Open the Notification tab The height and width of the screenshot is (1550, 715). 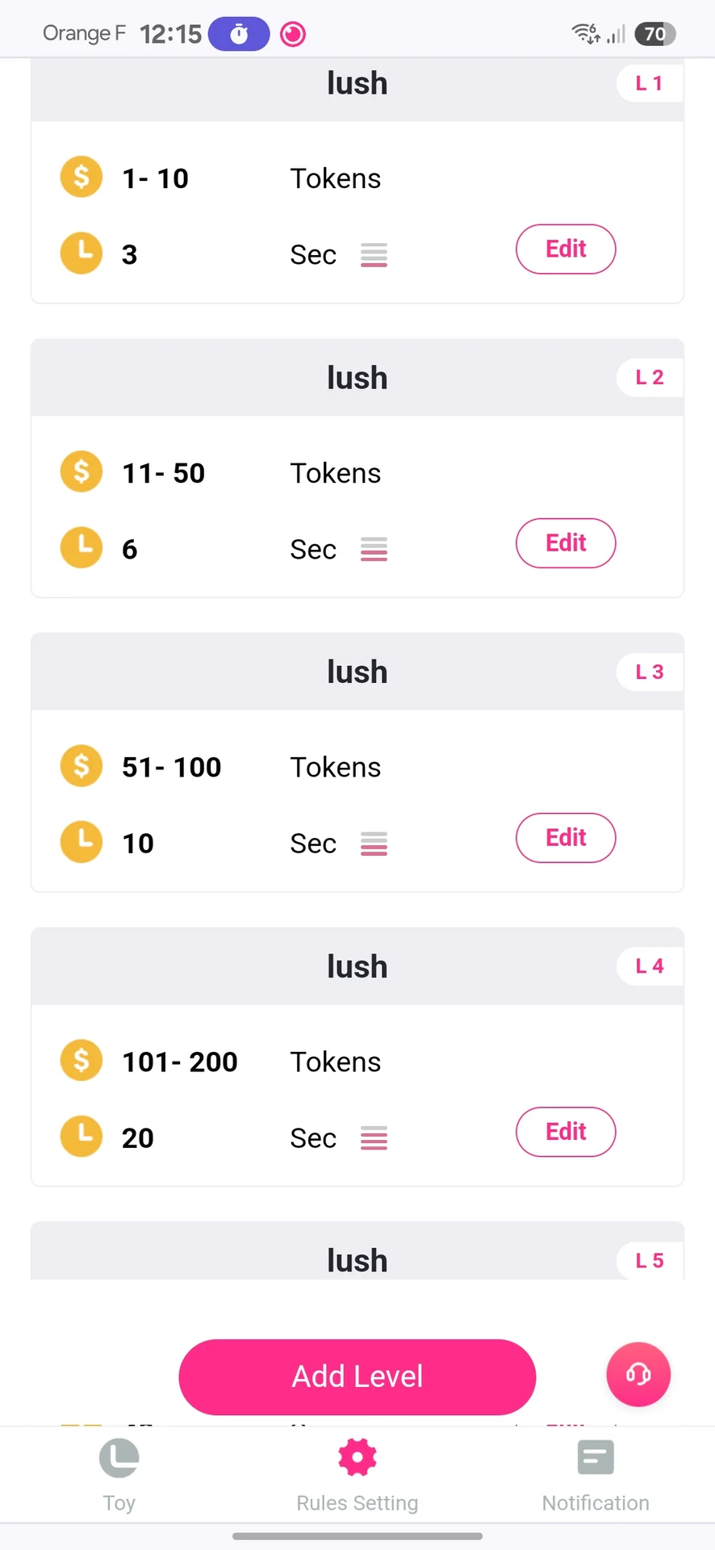tap(596, 1472)
